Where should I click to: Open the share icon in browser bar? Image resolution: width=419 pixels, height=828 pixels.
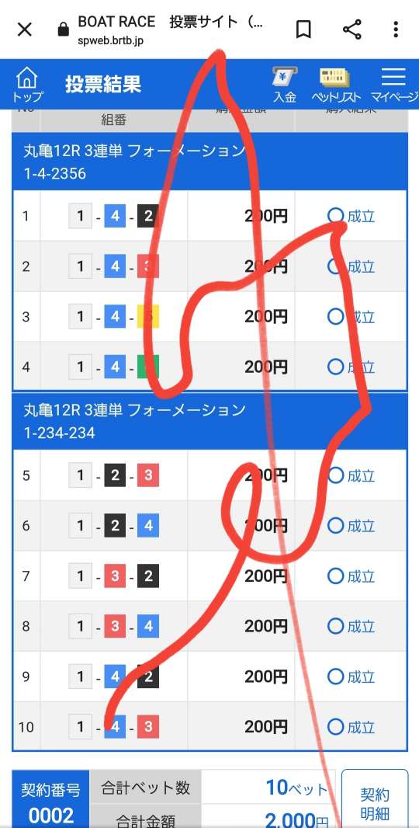[x=352, y=30]
